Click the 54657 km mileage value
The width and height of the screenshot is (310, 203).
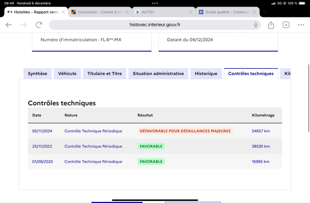[261, 131]
